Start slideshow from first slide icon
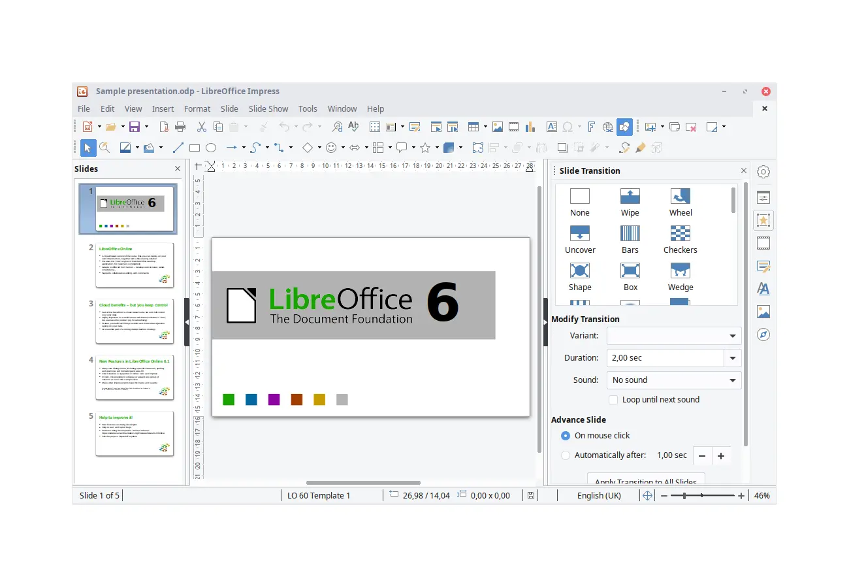849x588 pixels. click(436, 127)
